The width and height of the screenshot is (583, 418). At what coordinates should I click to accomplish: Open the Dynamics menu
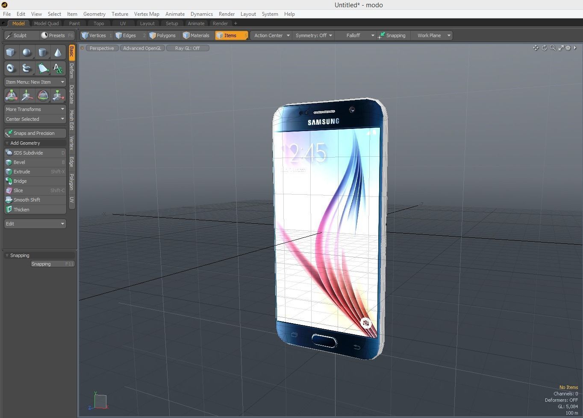pyautogui.click(x=201, y=14)
